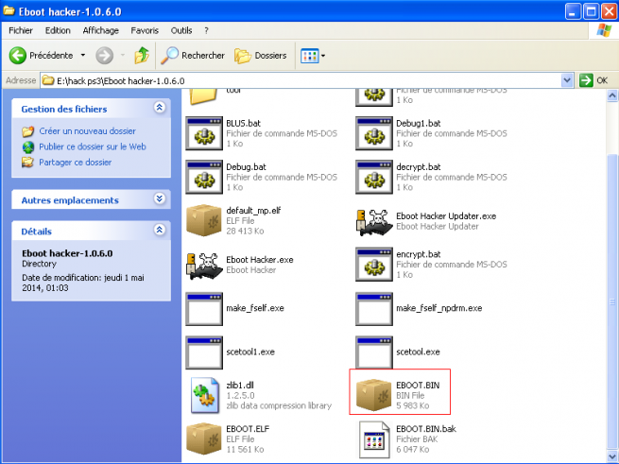Open the Affichage menu

click(x=100, y=30)
